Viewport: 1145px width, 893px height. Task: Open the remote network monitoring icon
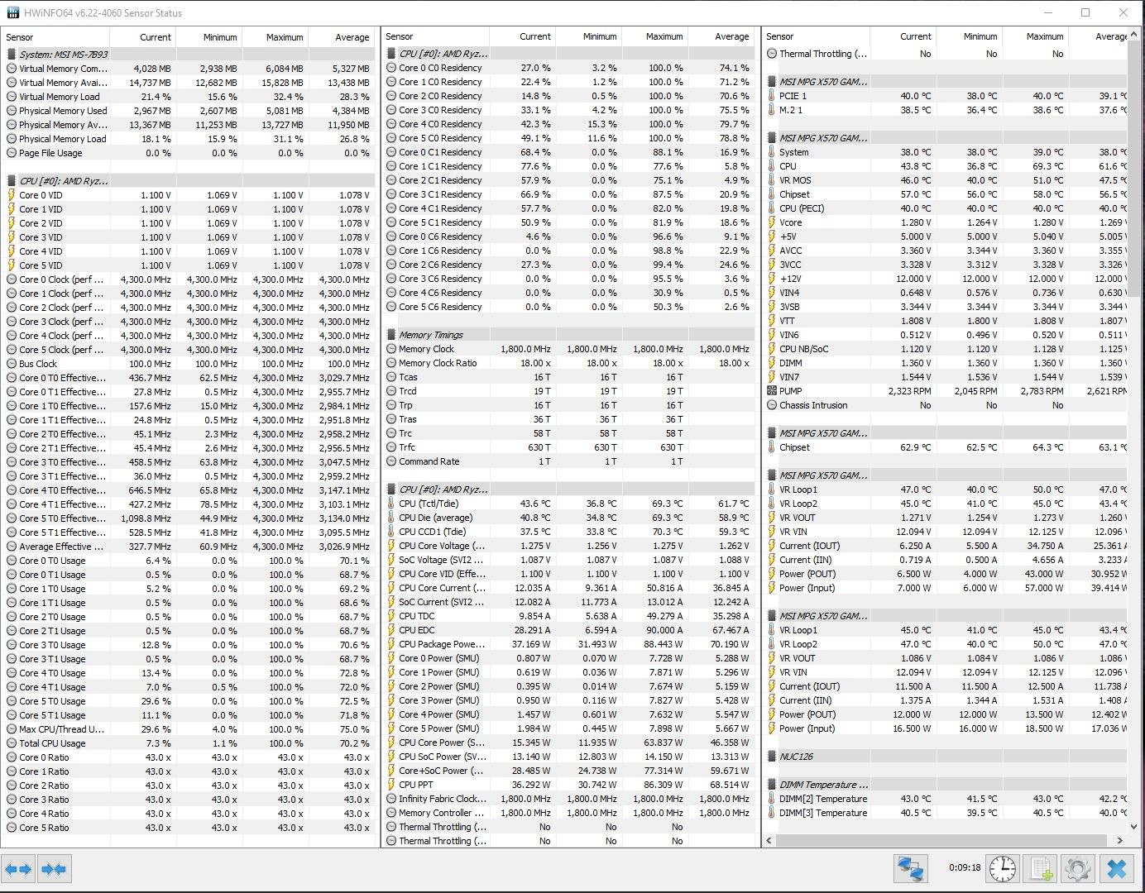coord(911,869)
